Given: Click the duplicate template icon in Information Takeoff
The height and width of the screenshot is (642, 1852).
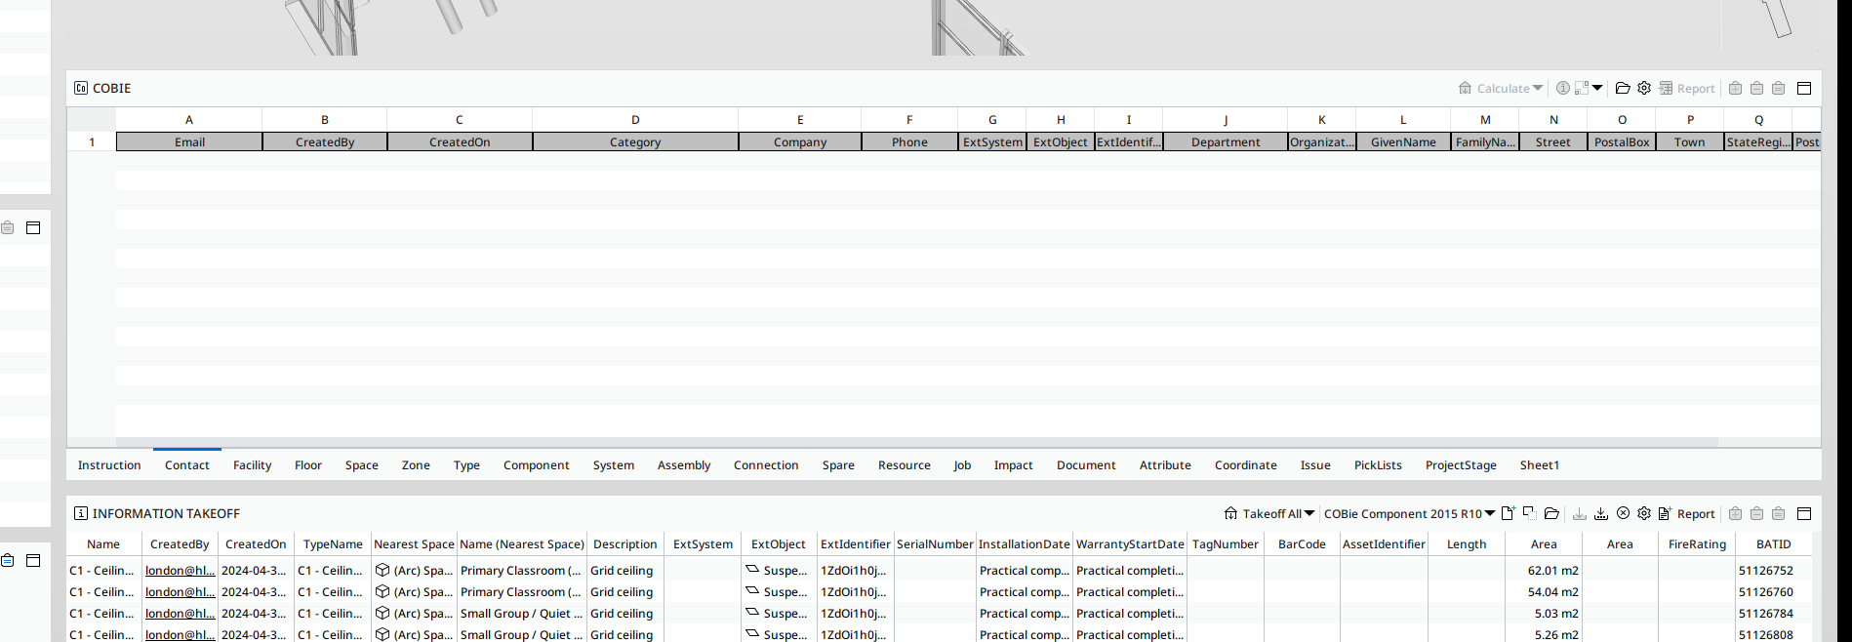Looking at the screenshot, I should [1529, 513].
